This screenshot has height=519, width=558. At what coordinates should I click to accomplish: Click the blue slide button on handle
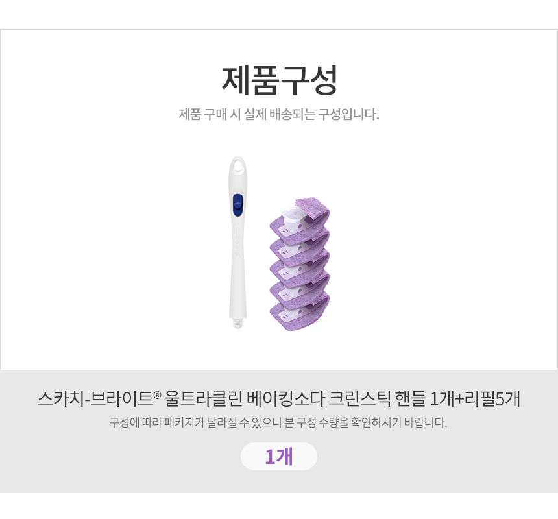pos(237,206)
